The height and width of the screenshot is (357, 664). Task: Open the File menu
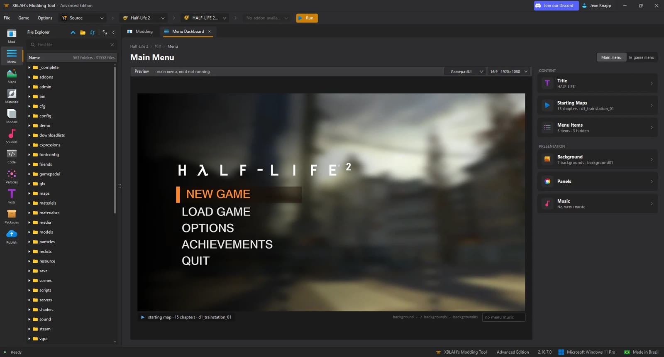pos(7,18)
